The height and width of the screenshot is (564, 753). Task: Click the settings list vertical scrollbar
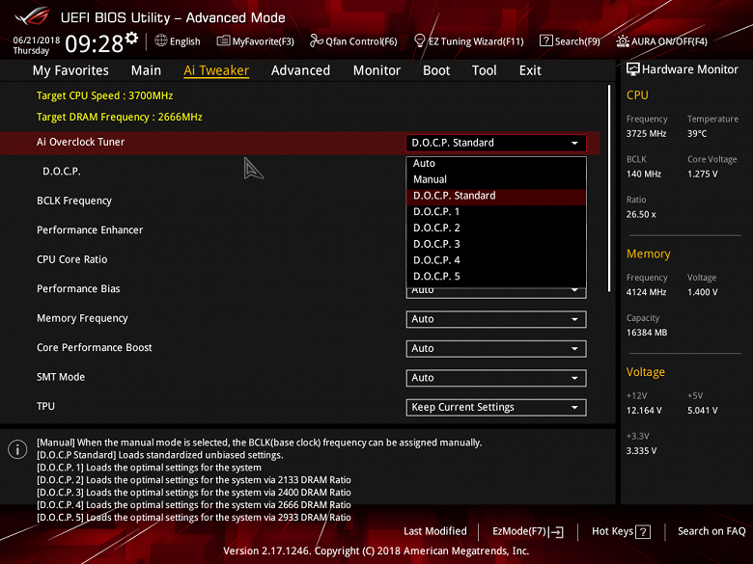(609, 188)
